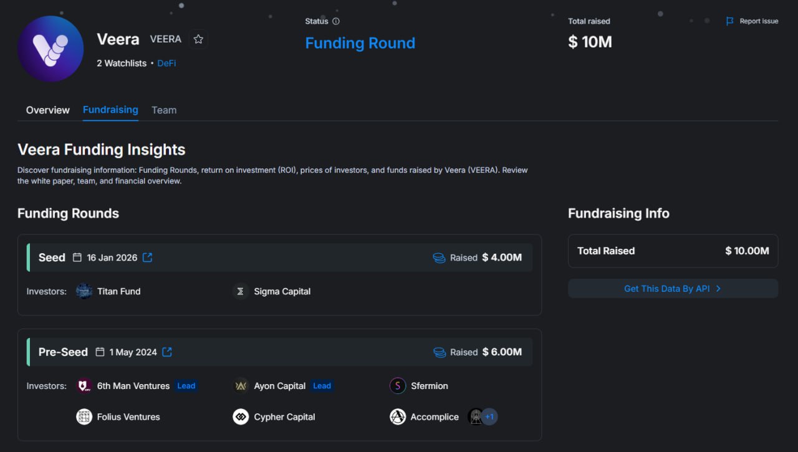Open the DeFi category link
Image resolution: width=798 pixels, height=452 pixels.
click(166, 63)
